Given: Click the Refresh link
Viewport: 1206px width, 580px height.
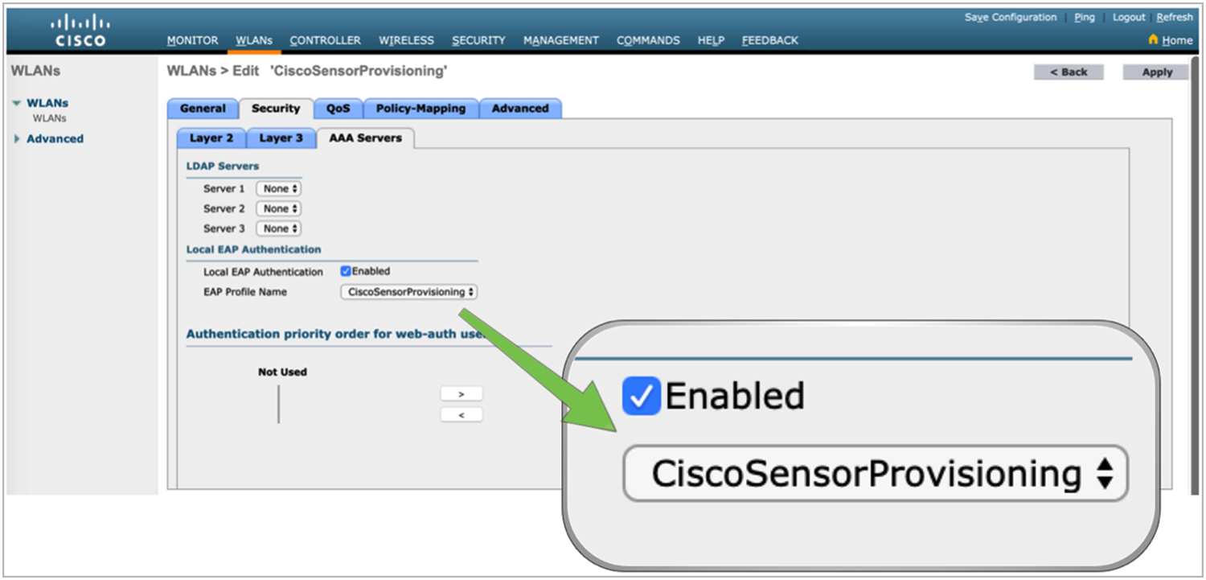Looking at the screenshot, I should click(1175, 18).
